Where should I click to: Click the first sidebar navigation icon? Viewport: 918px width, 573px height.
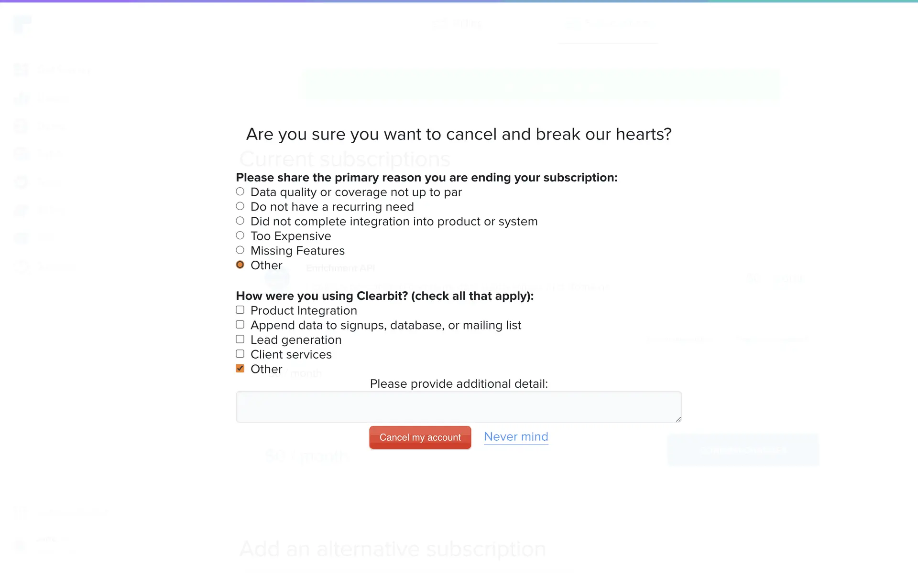coord(21,70)
